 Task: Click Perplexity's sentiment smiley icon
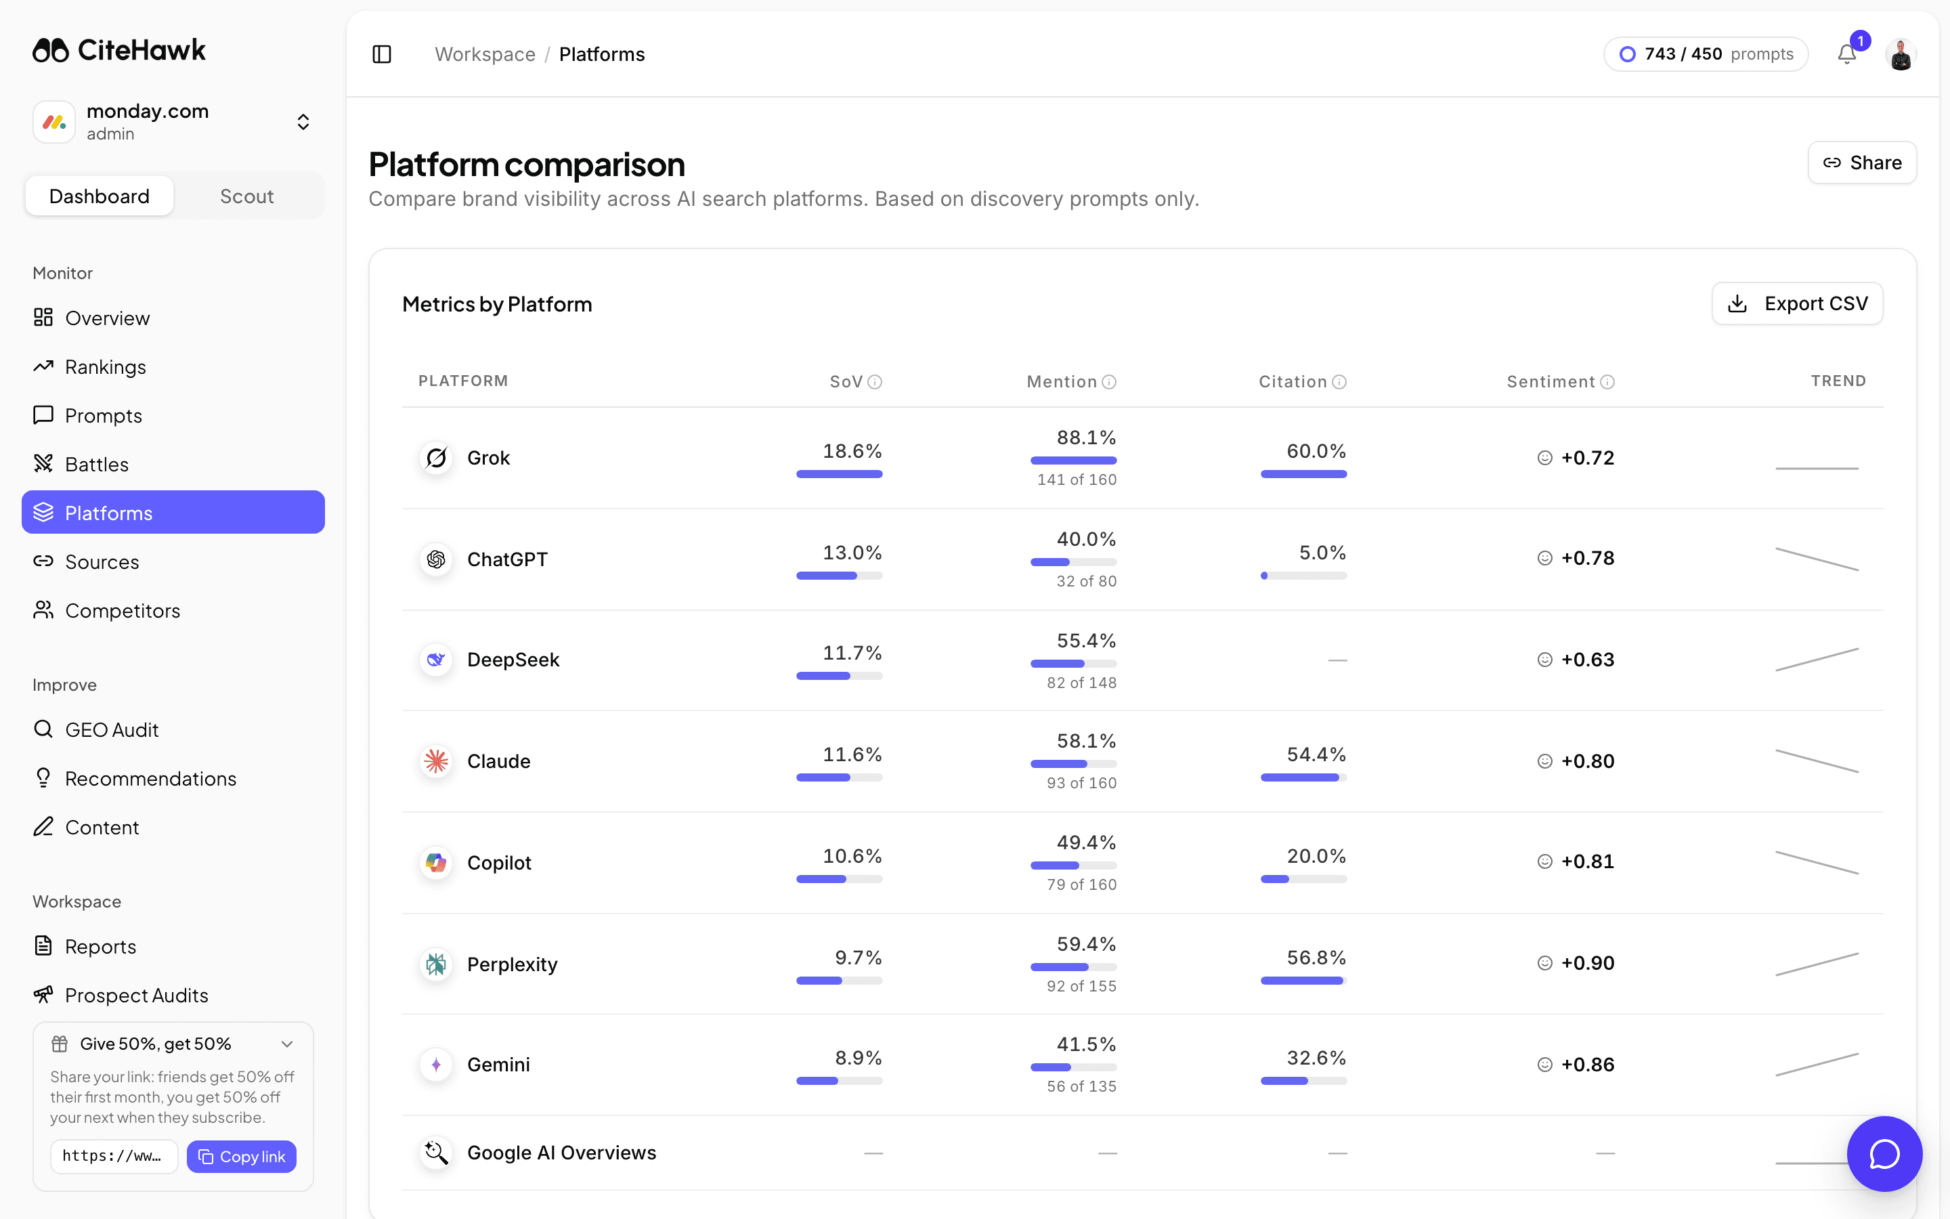(1544, 964)
